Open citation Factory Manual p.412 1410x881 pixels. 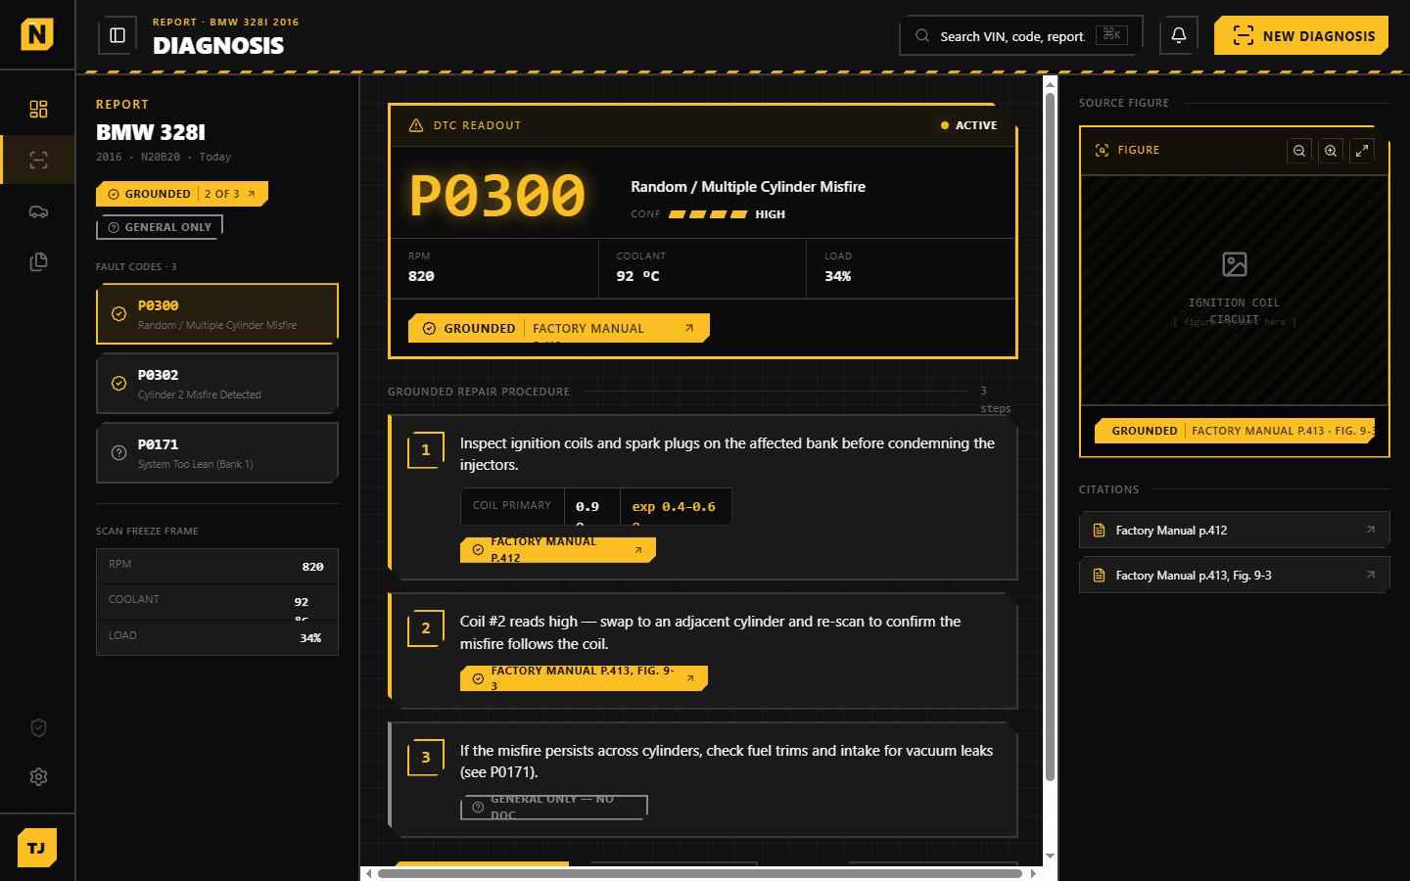1234,531
